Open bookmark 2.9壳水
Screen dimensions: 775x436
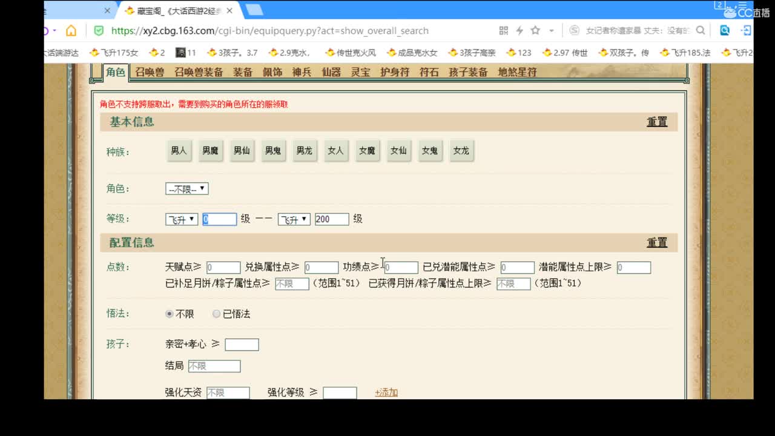click(x=289, y=53)
